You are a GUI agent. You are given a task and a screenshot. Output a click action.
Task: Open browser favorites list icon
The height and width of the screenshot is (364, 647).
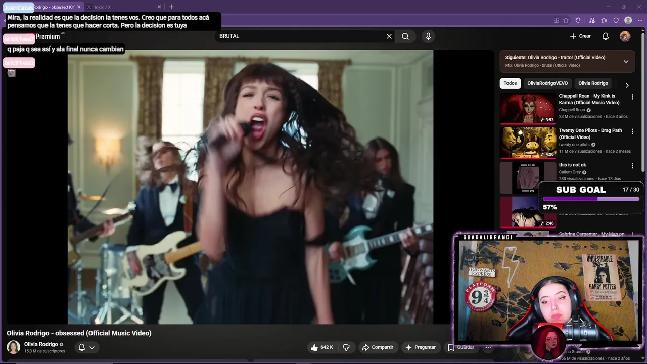(604, 20)
